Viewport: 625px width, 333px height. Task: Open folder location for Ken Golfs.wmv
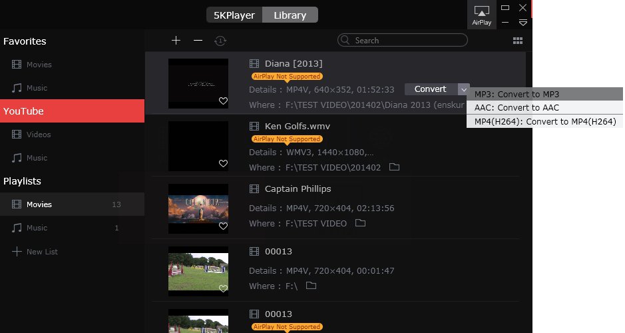394,166
